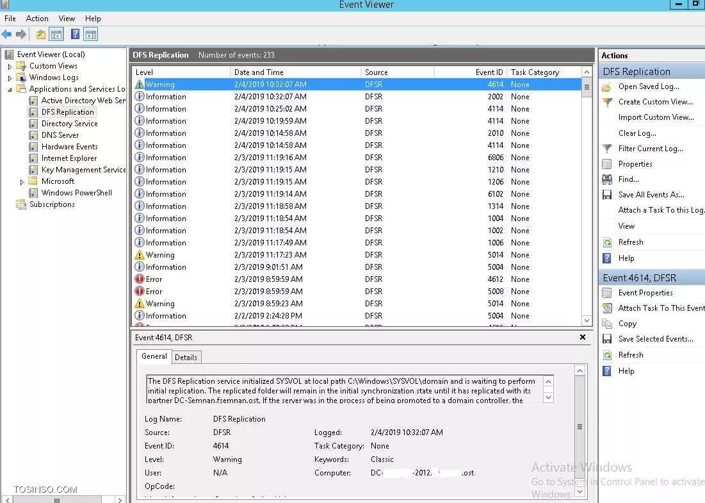The height and width of the screenshot is (503, 705).
Task: Select Key Management Service log
Action: [84, 170]
